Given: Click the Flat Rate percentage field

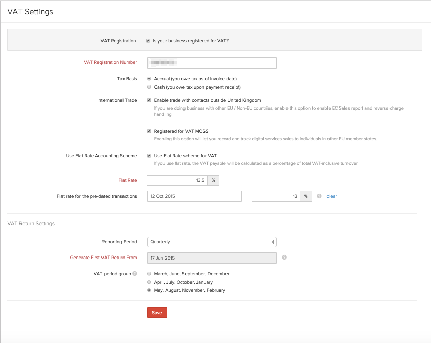Looking at the screenshot, I should (x=177, y=180).
